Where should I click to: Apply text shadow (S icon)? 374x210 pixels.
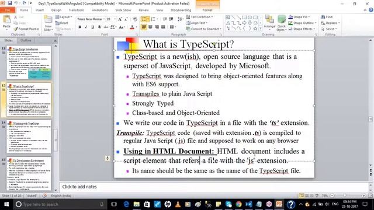pyautogui.click(x=99, y=27)
